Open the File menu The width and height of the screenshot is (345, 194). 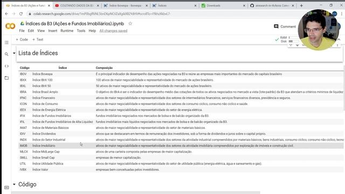coord(22,31)
